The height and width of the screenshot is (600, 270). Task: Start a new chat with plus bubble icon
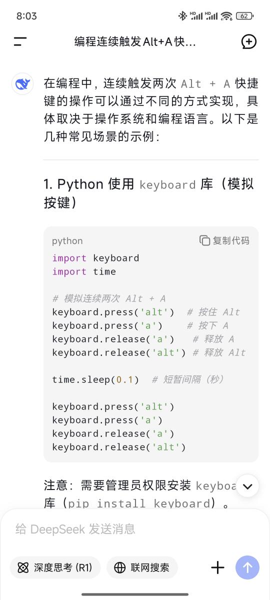248,41
